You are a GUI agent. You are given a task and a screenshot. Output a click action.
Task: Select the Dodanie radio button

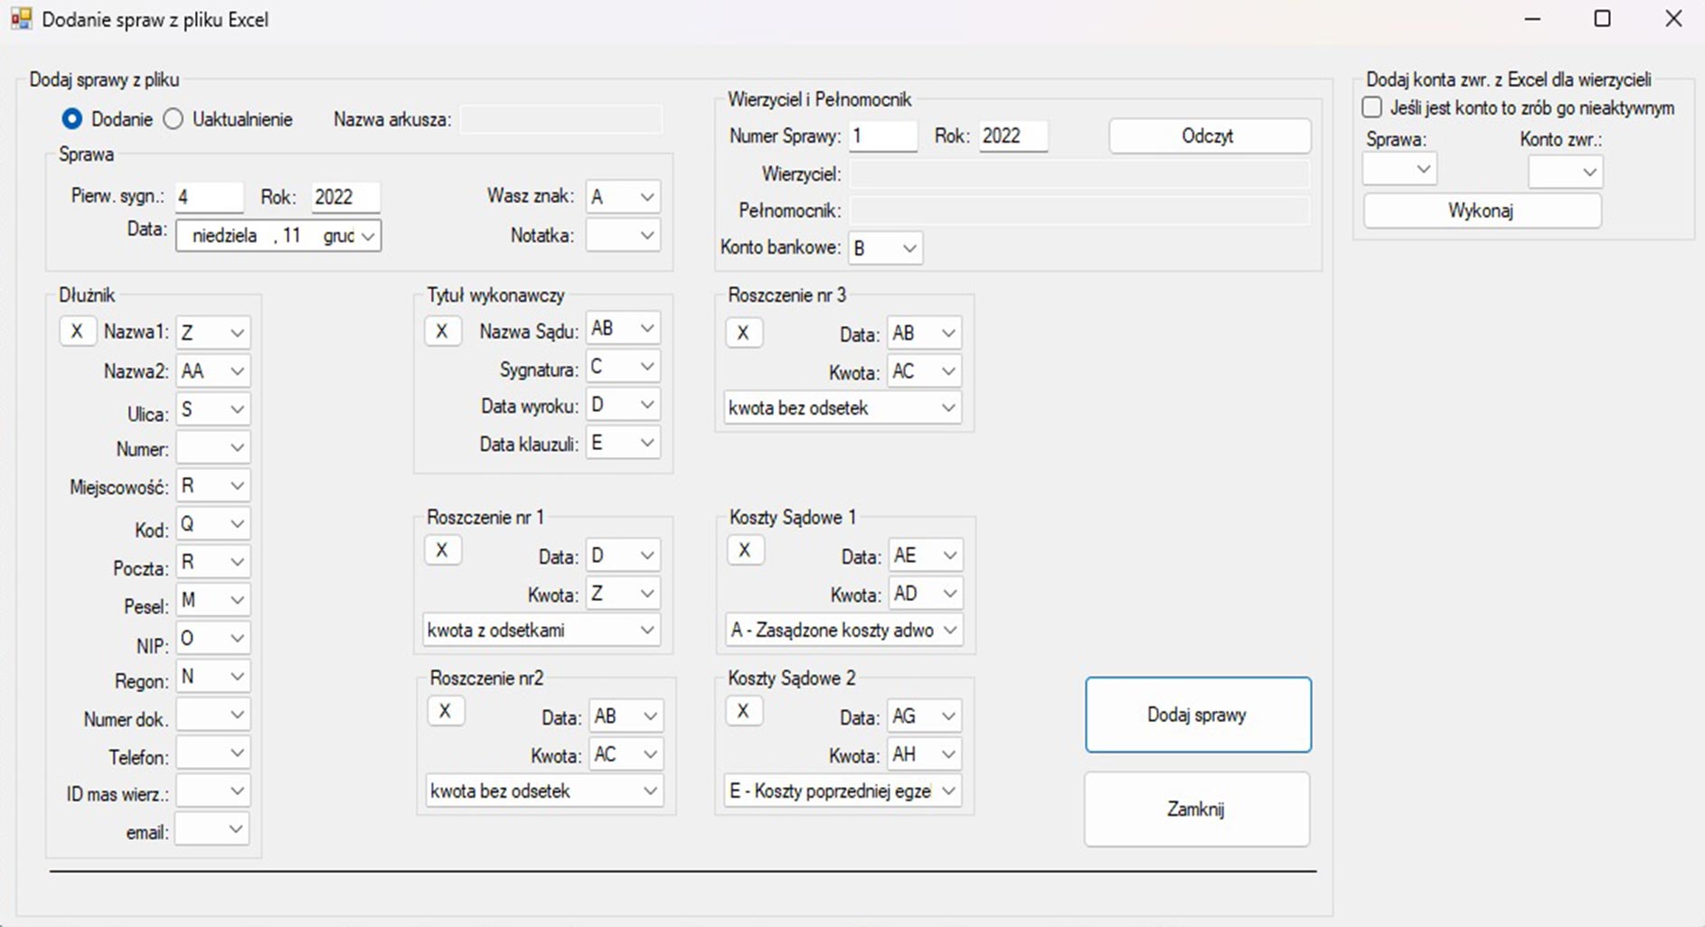tap(72, 119)
